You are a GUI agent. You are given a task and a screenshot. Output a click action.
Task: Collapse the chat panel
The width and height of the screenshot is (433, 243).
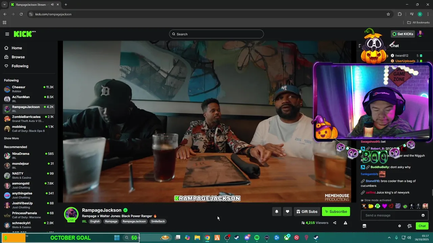coord(360,46)
